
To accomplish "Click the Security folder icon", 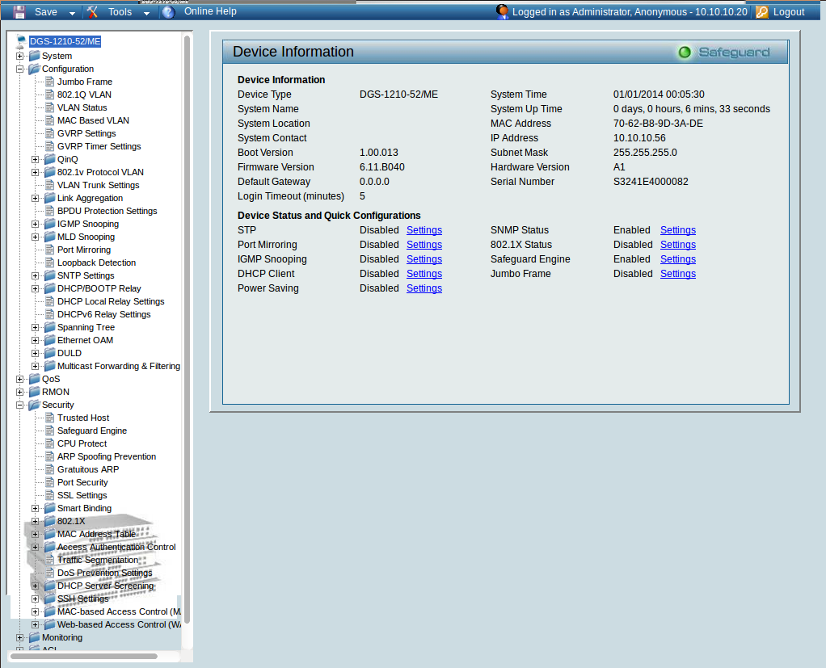I will tap(34, 405).
